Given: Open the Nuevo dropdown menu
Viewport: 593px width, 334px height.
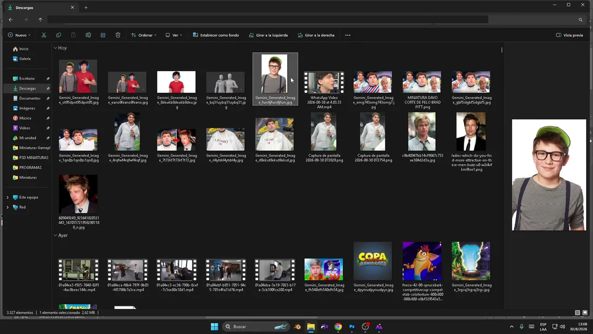Looking at the screenshot, I should click(x=19, y=35).
